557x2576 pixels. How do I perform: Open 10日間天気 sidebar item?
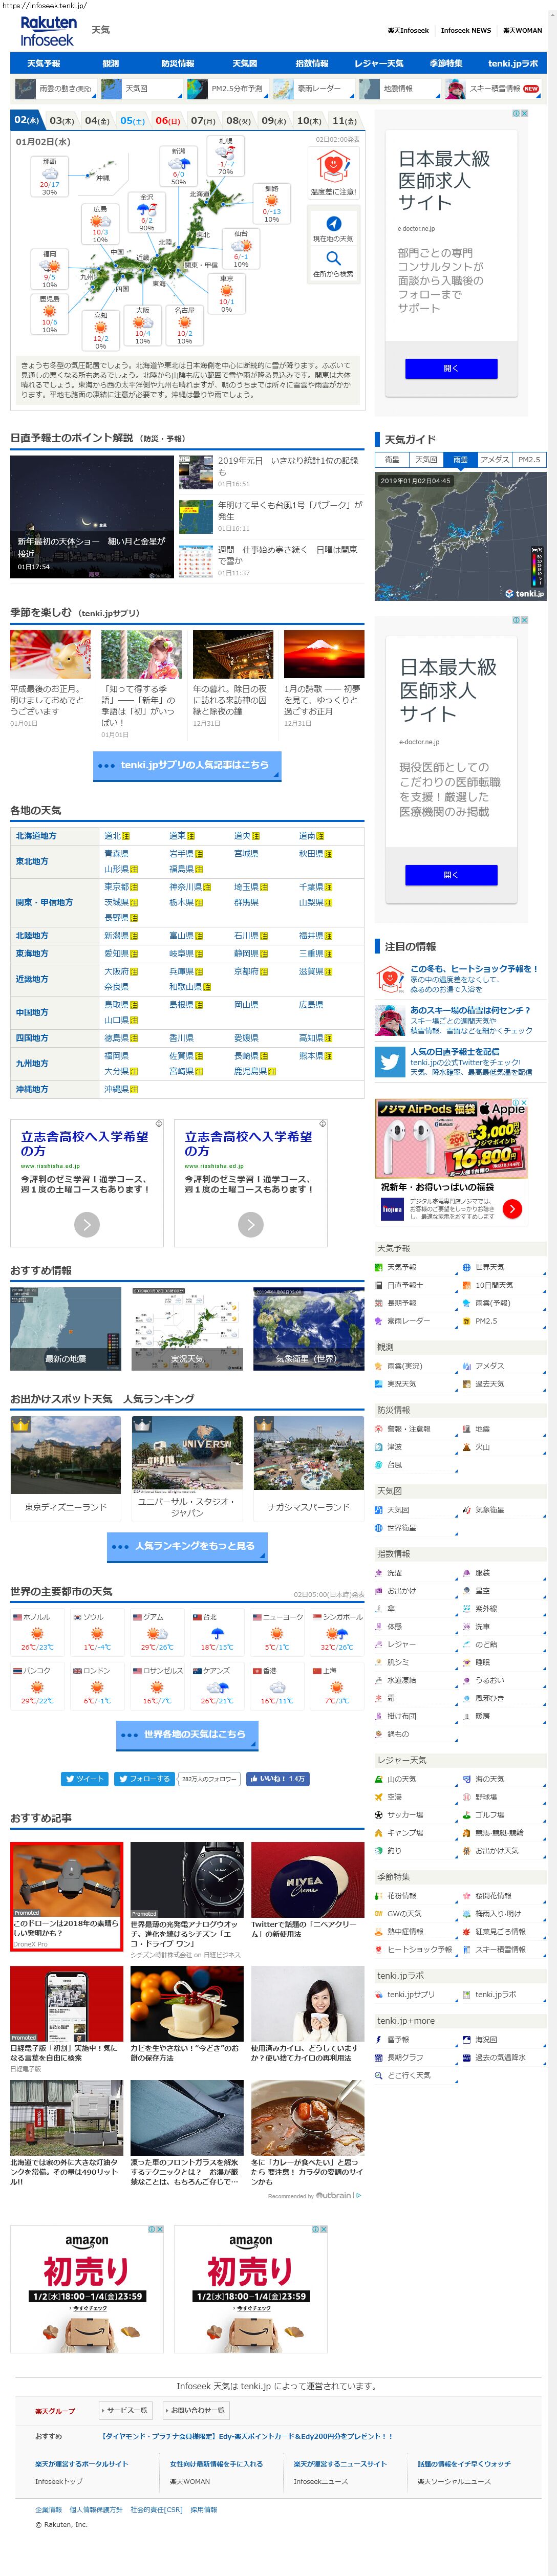[x=494, y=1285]
